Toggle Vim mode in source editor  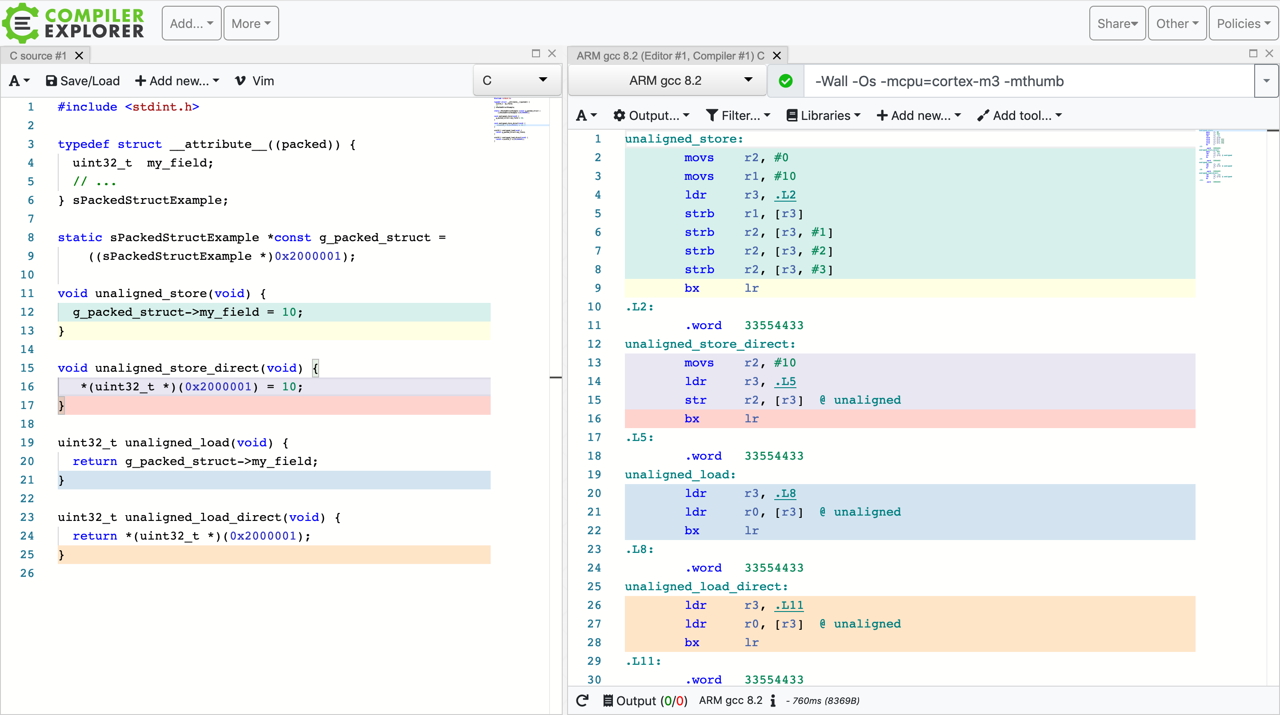pos(254,81)
